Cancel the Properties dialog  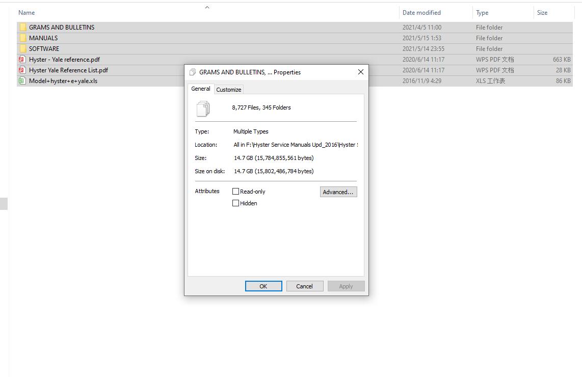(304, 286)
